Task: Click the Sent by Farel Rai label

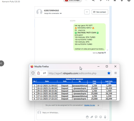Action: tap(98, 53)
